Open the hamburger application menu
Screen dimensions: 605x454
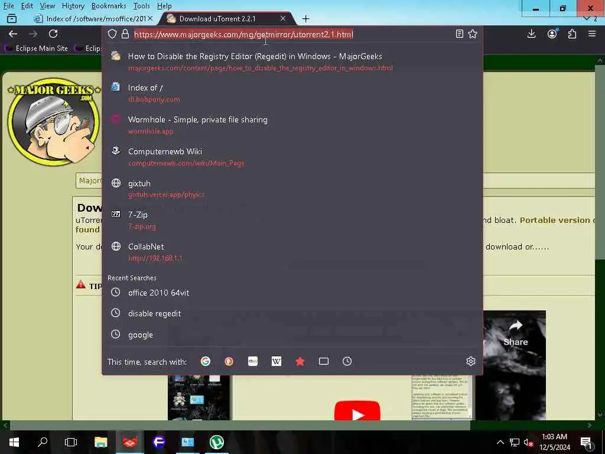(x=592, y=34)
